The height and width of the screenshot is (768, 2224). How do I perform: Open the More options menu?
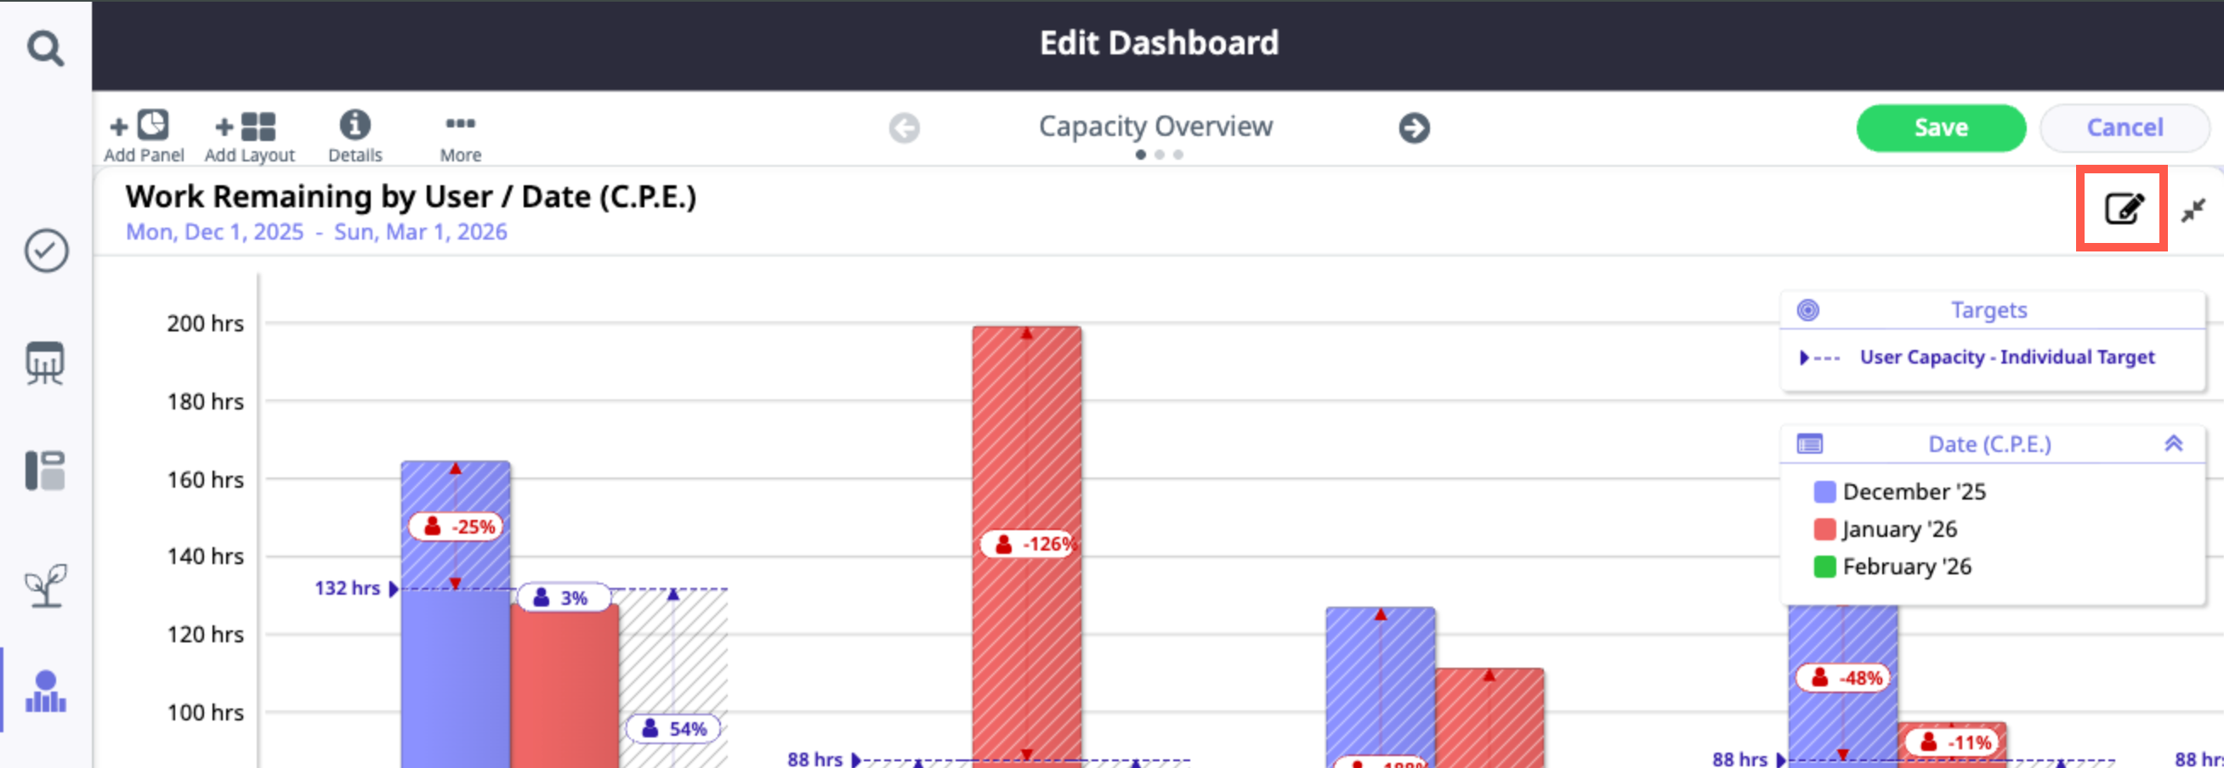(460, 135)
